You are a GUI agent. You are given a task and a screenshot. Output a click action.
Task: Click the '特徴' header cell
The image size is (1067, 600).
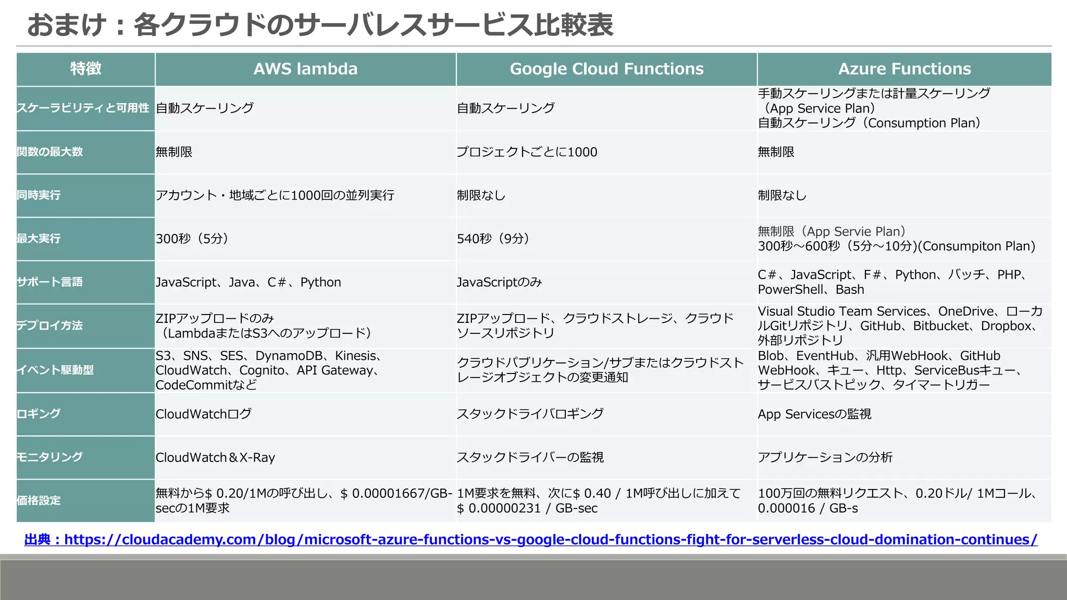[86, 69]
